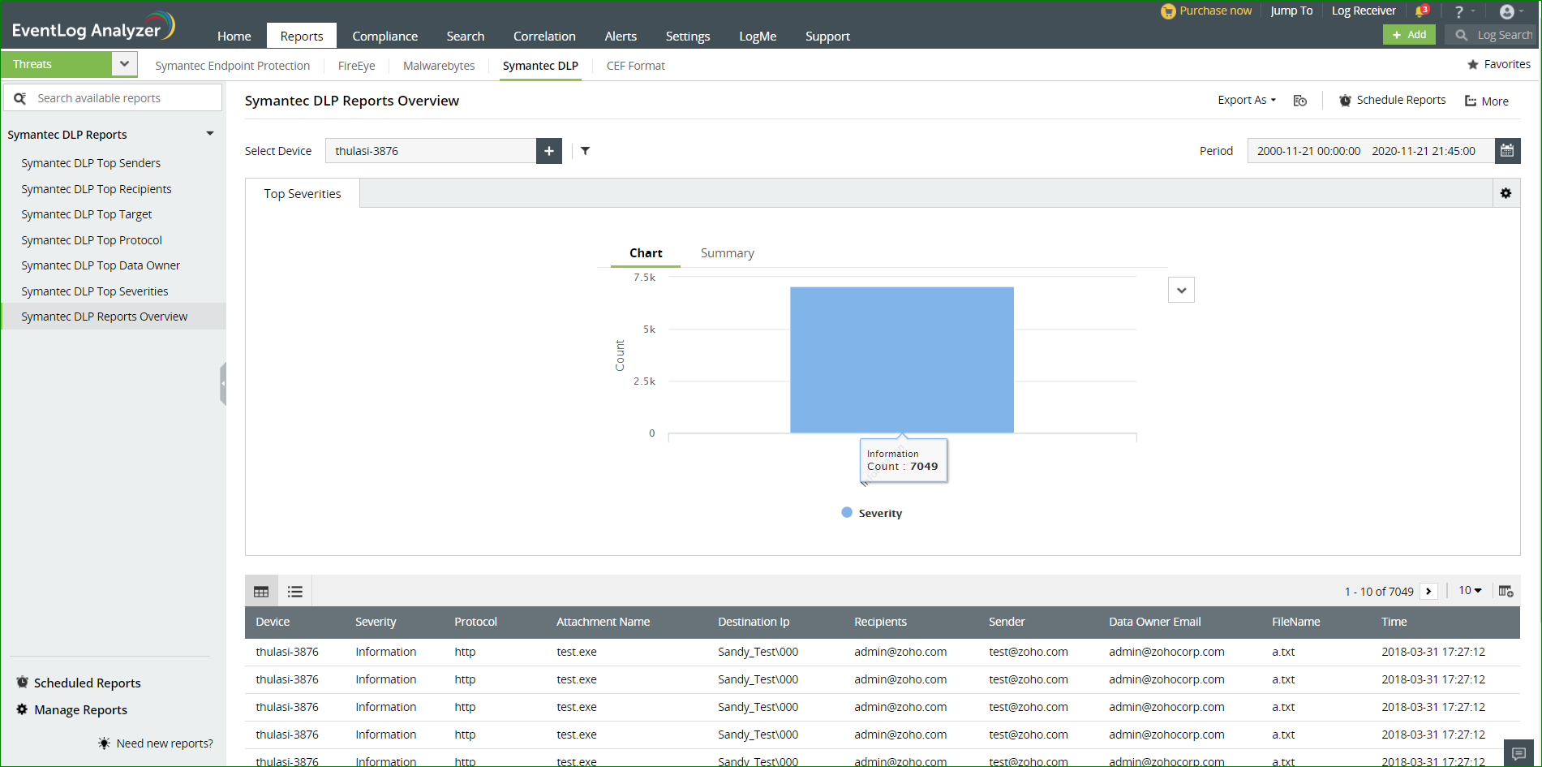
Task: Click the Top Severities settings gear icon
Action: (x=1505, y=194)
